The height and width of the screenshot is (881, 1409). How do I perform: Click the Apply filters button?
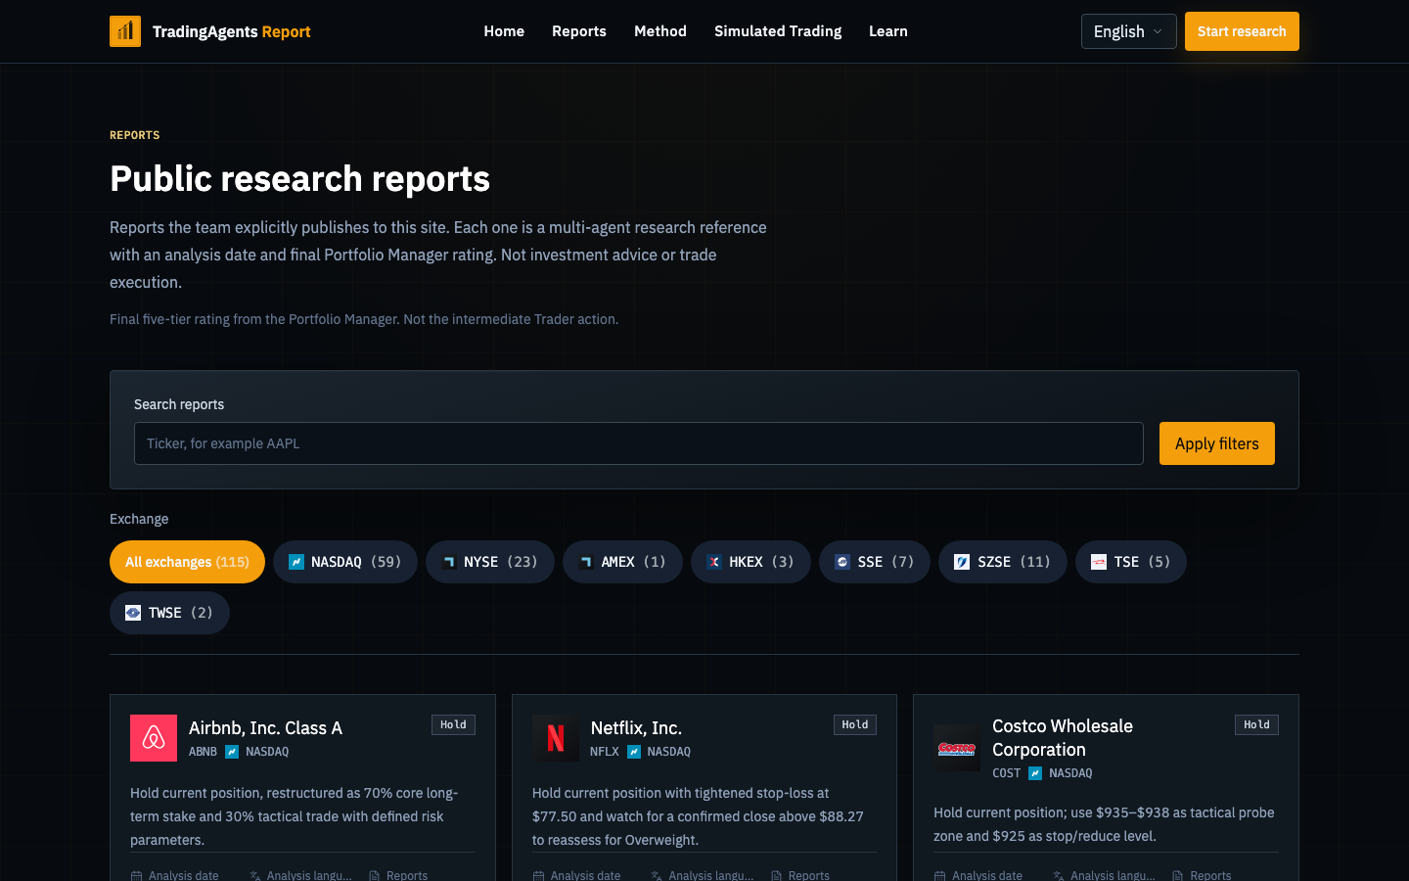tap(1217, 443)
